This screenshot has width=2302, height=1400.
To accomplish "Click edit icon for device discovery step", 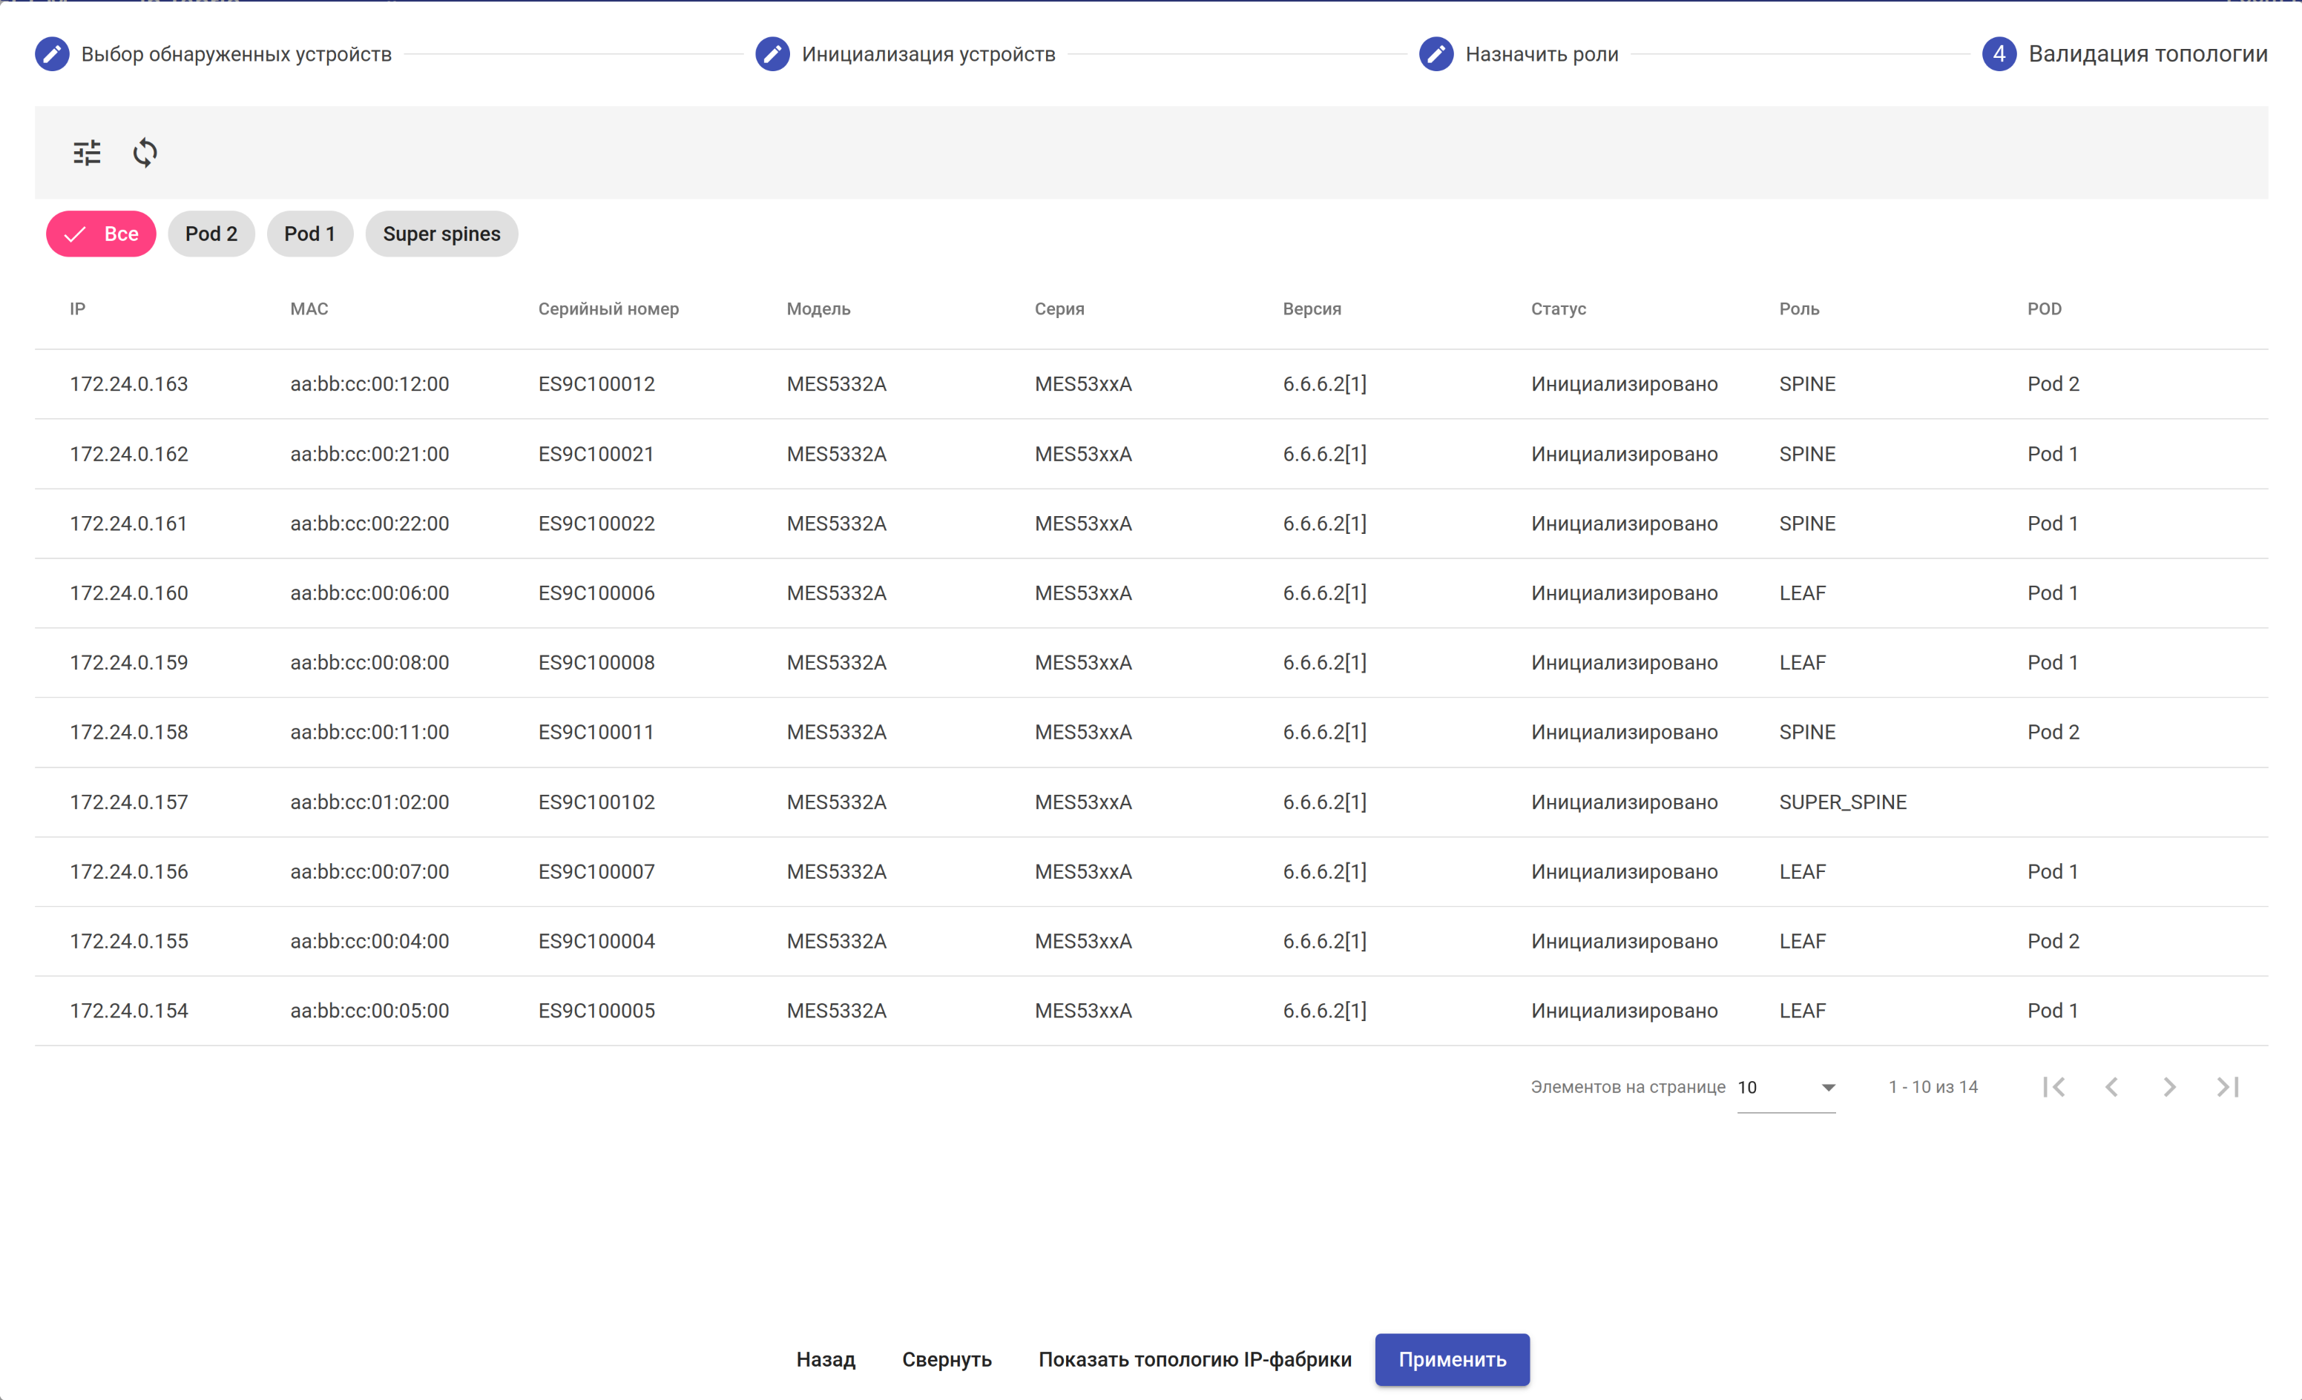I will tap(53, 54).
